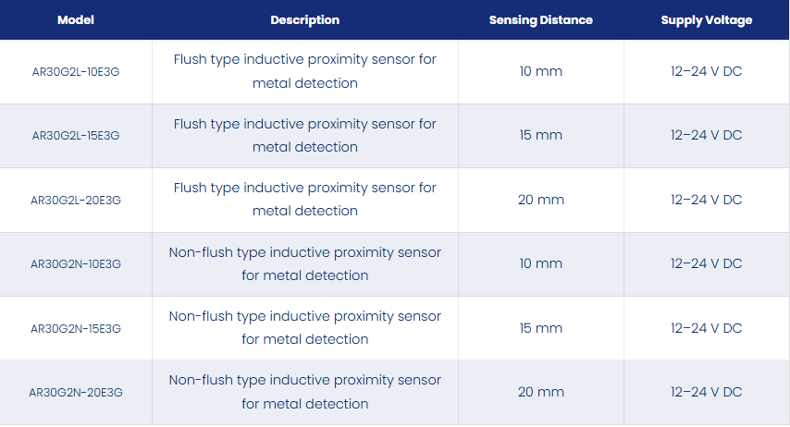
Task: Click the Sensing Distance column header
Action: [540, 20]
